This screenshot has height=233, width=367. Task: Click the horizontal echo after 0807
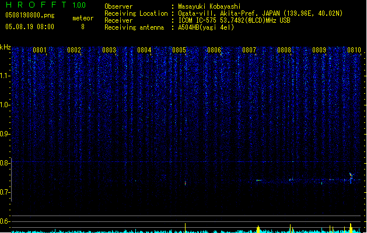click(259, 180)
